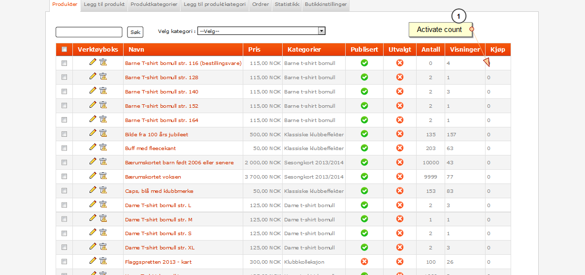Select checkbox for Barne T-shirt str. 140 row

click(64, 92)
